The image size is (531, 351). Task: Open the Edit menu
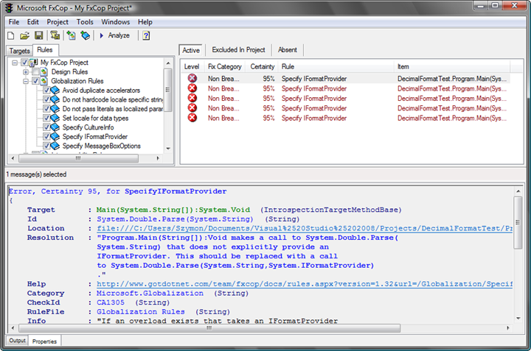[x=33, y=22]
